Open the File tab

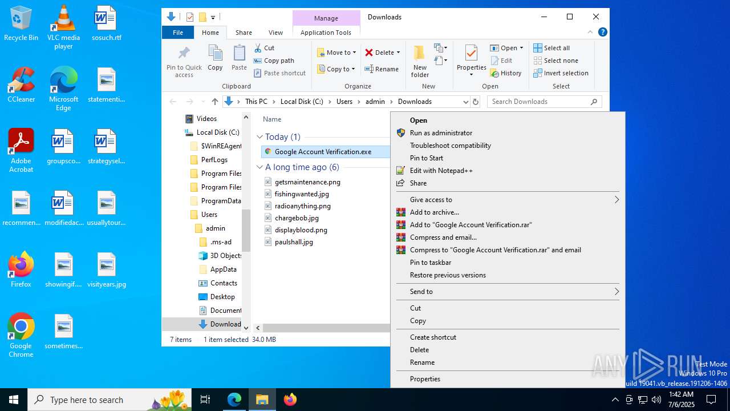coord(178,33)
